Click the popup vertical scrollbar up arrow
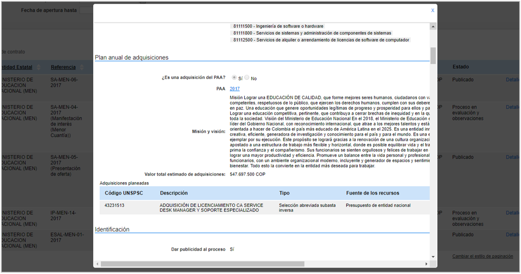This screenshot has height=274, width=521. click(x=433, y=26)
